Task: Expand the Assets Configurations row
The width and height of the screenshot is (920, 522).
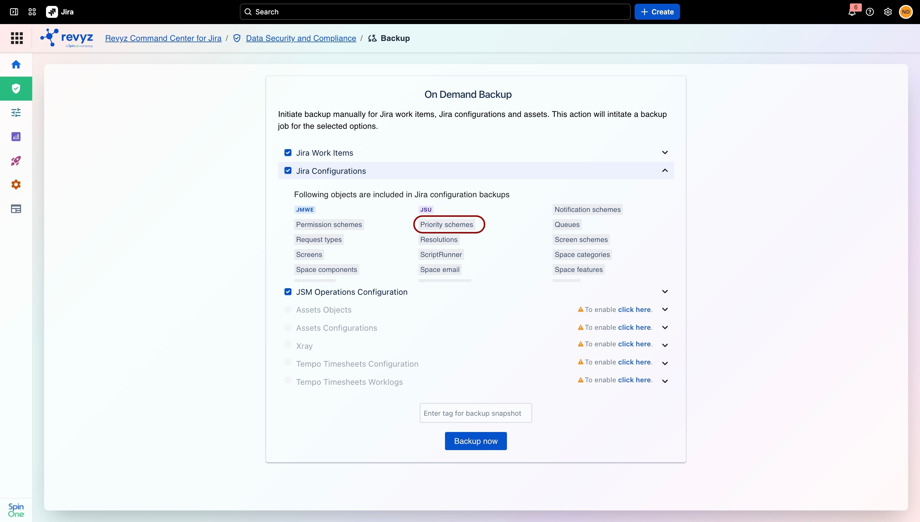Action: [x=665, y=327]
